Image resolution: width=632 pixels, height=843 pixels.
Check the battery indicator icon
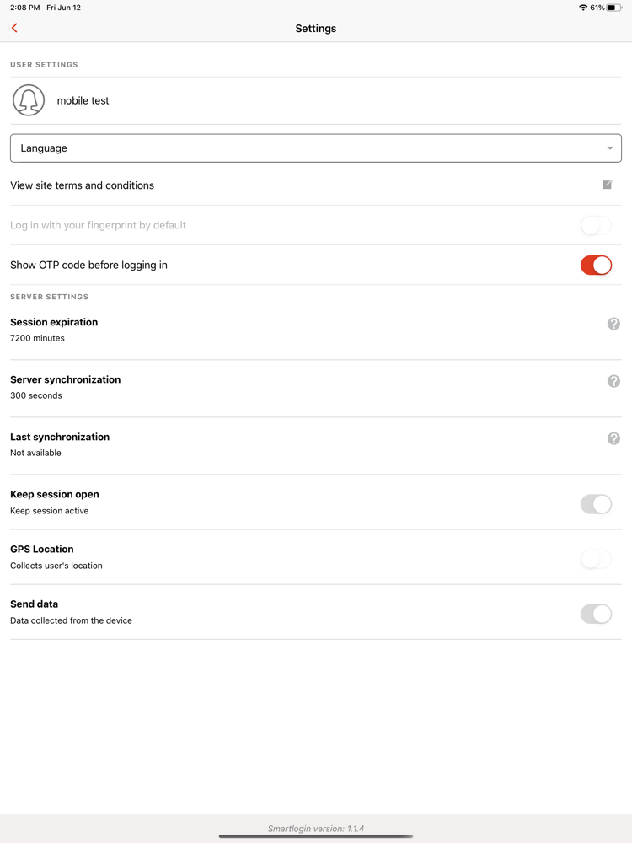click(x=614, y=8)
